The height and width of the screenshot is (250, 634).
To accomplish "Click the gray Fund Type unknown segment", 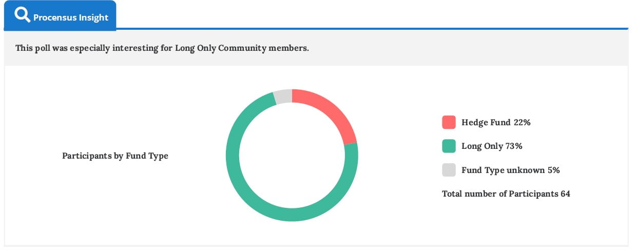I will click(x=283, y=97).
